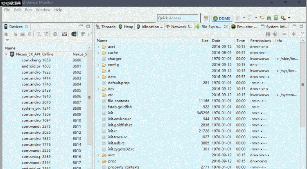Expand the cache folder
307x169 pixels.
98,53
